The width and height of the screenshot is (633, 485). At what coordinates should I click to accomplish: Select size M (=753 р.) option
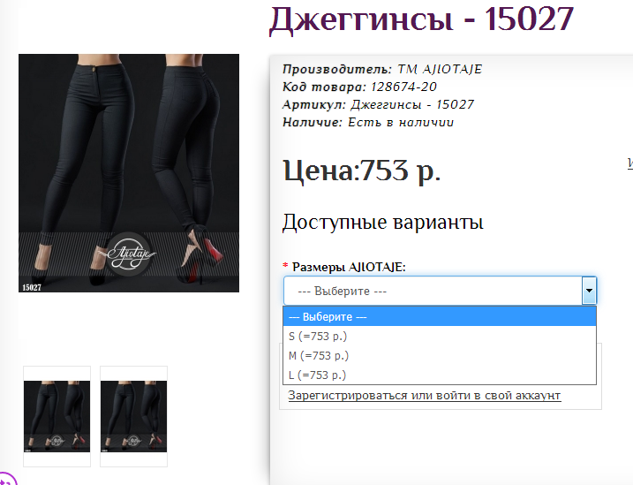440,355
